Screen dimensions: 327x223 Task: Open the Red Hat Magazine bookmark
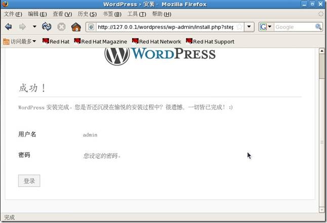101,42
